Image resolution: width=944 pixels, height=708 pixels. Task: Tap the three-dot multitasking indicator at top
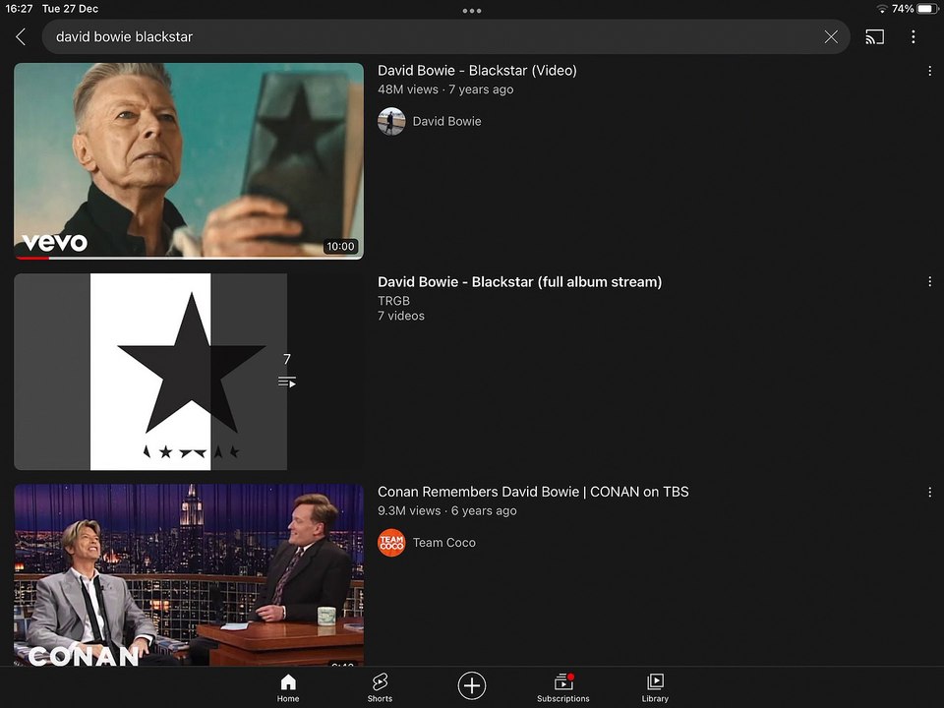(x=472, y=11)
